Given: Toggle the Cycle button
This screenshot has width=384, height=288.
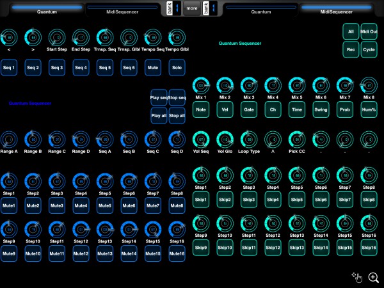Looking at the screenshot, I should click(369, 49).
